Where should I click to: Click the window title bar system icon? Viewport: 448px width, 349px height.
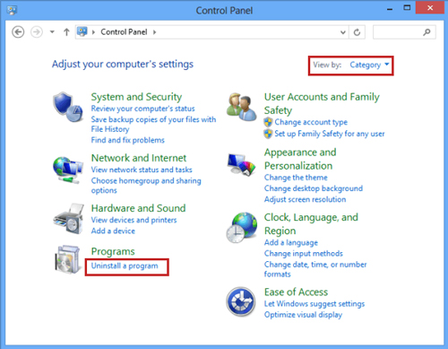tap(12, 10)
